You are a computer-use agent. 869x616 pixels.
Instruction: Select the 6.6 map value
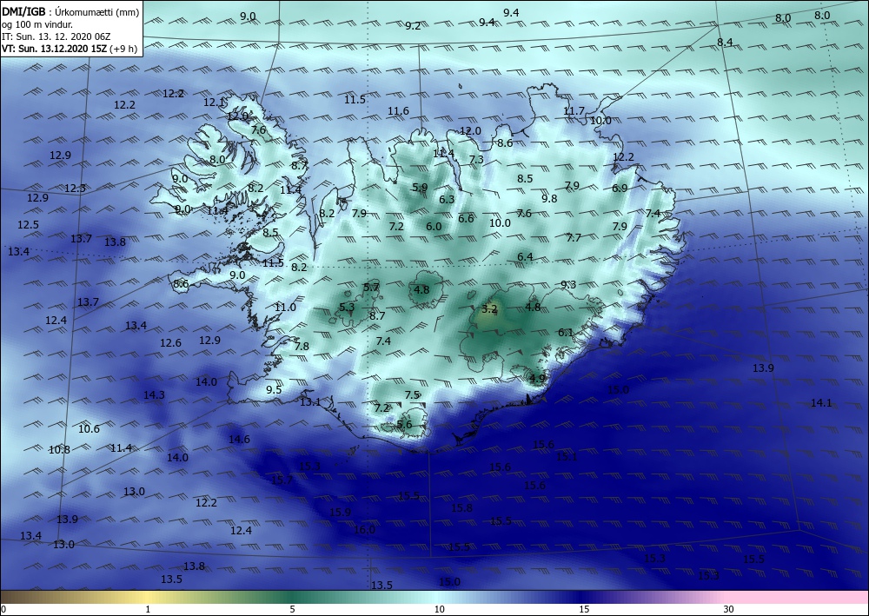tap(466, 218)
